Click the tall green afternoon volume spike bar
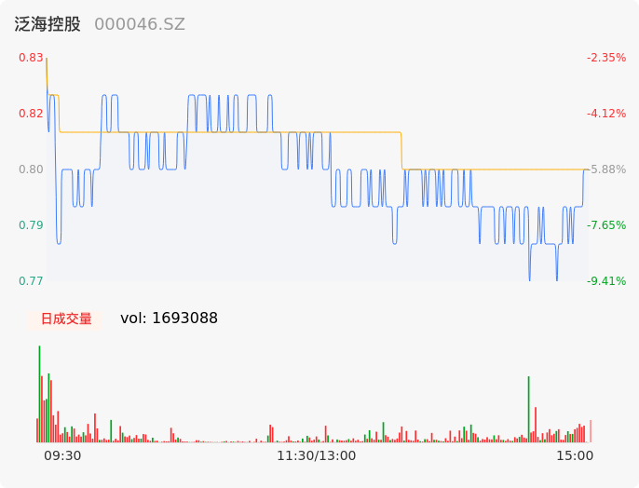The height and width of the screenshot is (488, 639). point(528,410)
